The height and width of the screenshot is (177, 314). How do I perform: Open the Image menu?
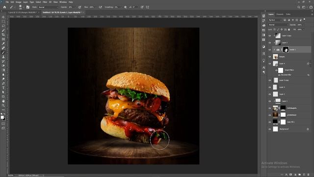coord(19,2)
